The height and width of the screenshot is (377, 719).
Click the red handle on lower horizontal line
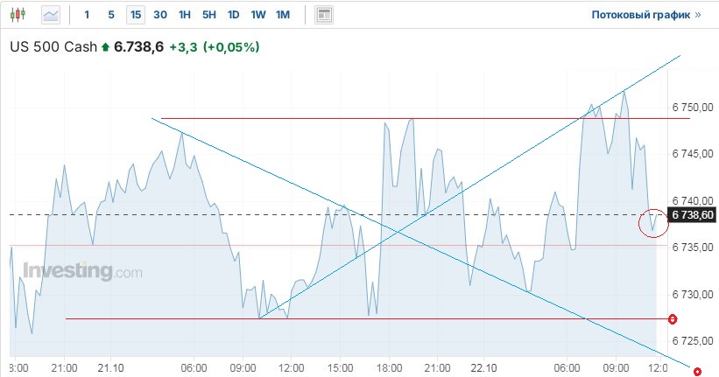tap(673, 319)
